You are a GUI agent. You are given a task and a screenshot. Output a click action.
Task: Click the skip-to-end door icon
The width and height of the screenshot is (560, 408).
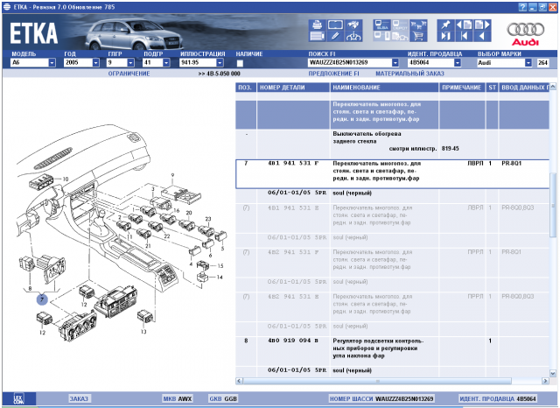445,36
